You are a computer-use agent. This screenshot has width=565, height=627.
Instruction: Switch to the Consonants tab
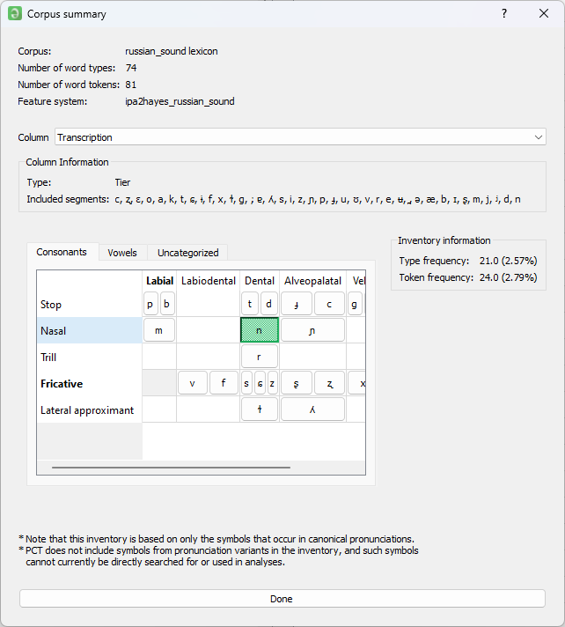click(62, 252)
